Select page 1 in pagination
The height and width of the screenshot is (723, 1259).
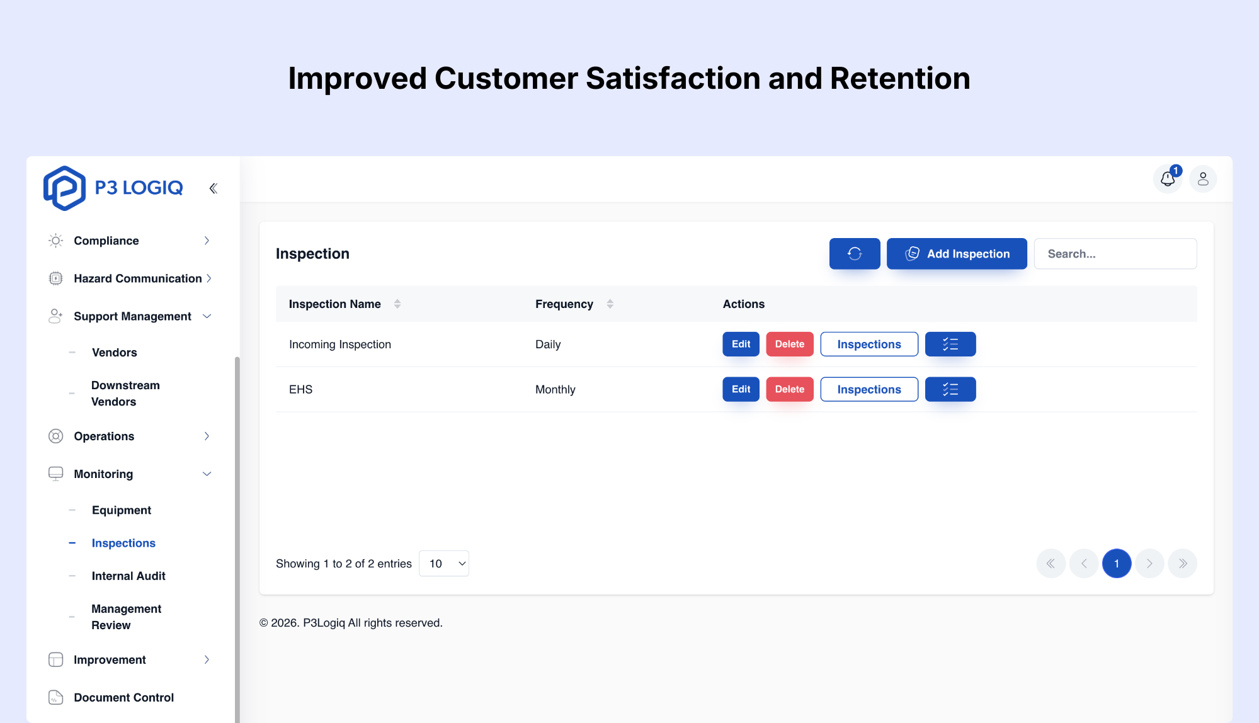[x=1117, y=564]
